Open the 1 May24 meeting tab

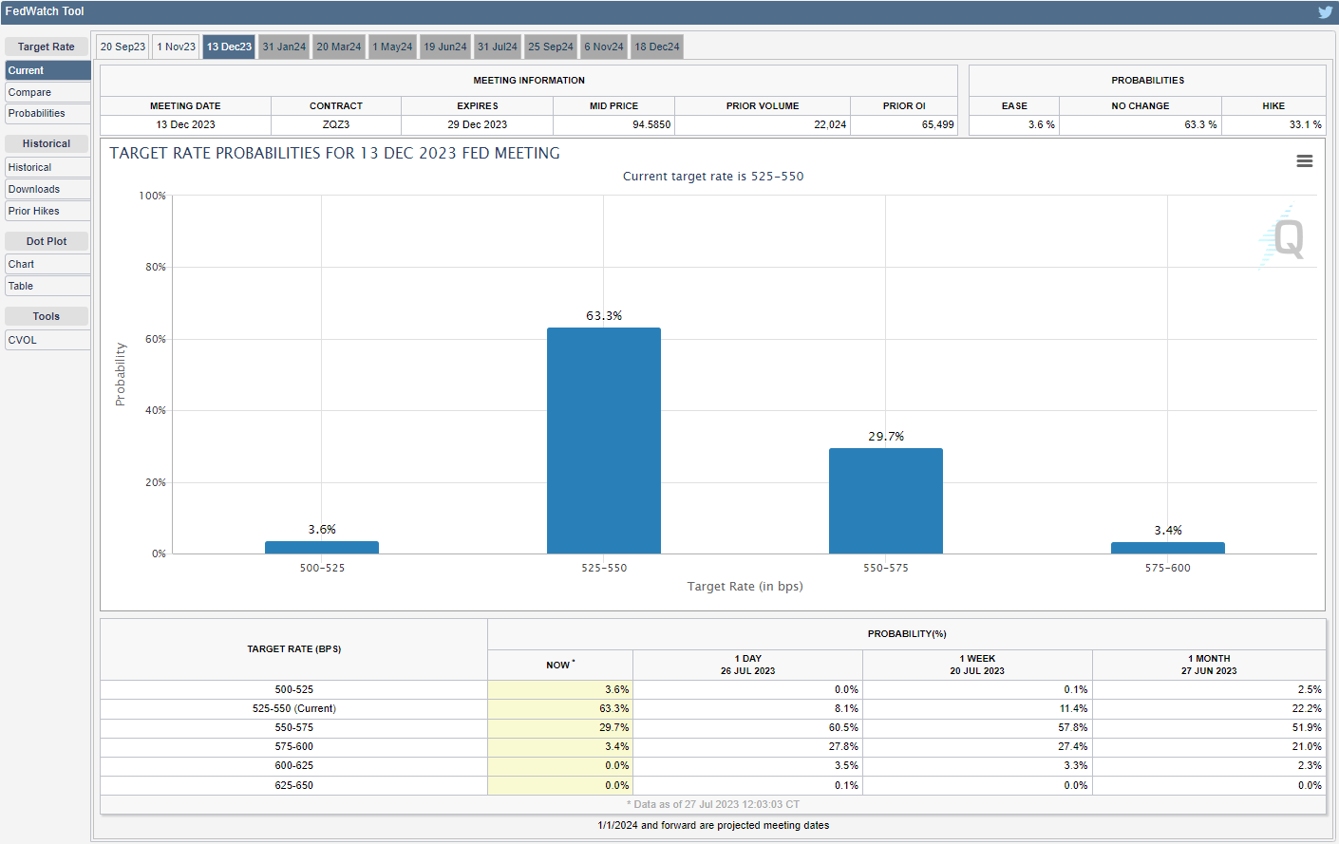click(x=392, y=47)
